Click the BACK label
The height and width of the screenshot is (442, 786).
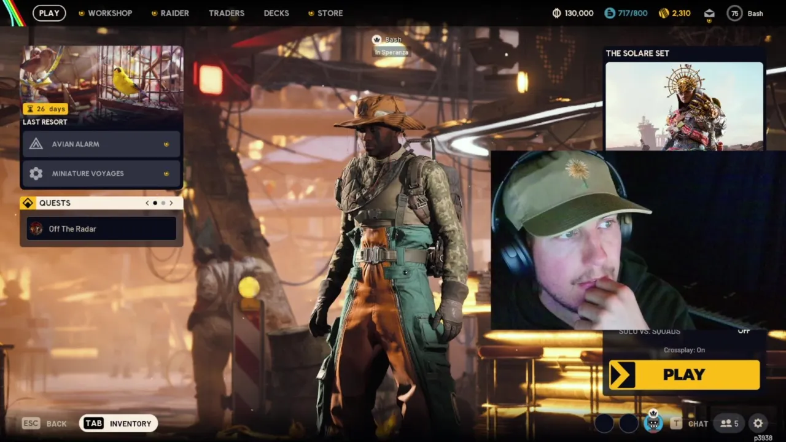tap(56, 424)
